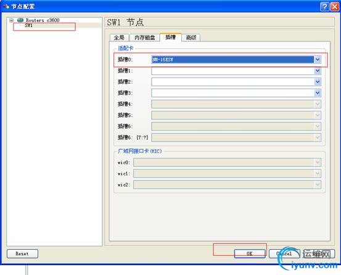Click the 适配卡 group label
The height and width of the screenshot is (275, 341).
pyautogui.click(x=125, y=48)
